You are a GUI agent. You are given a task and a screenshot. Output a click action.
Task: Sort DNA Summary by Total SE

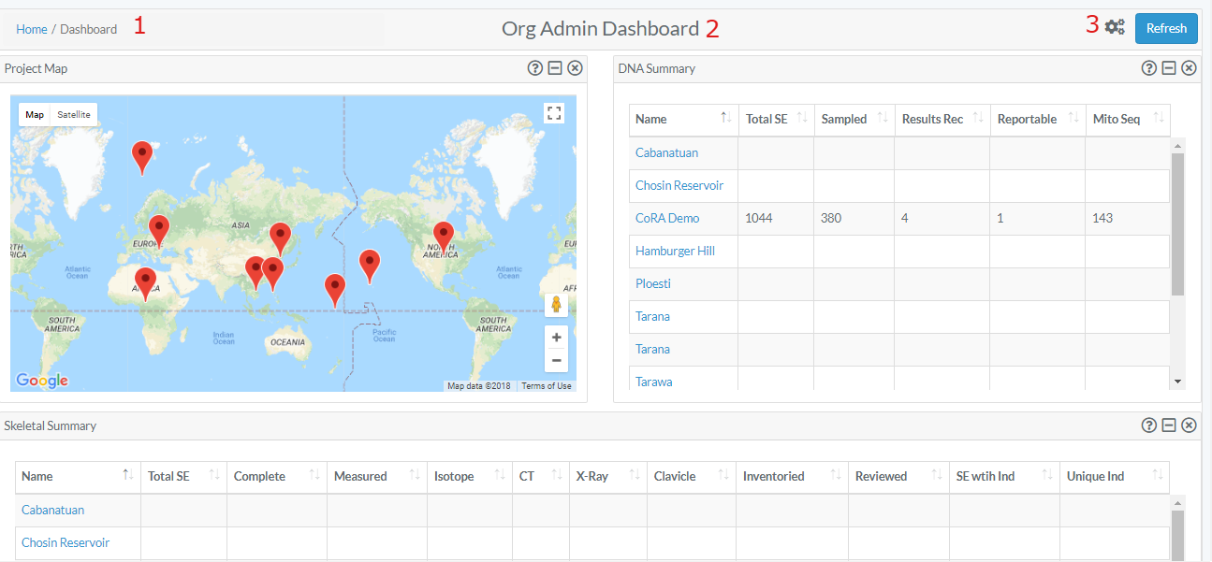776,119
